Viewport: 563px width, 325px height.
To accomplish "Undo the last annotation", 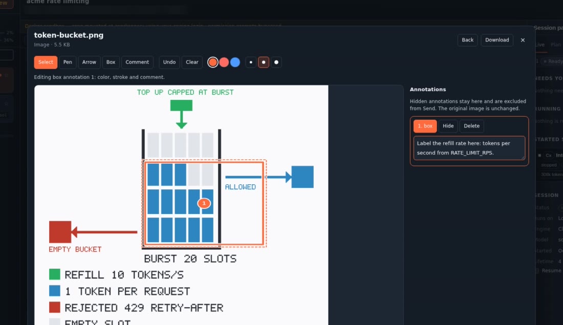I will coord(169,62).
